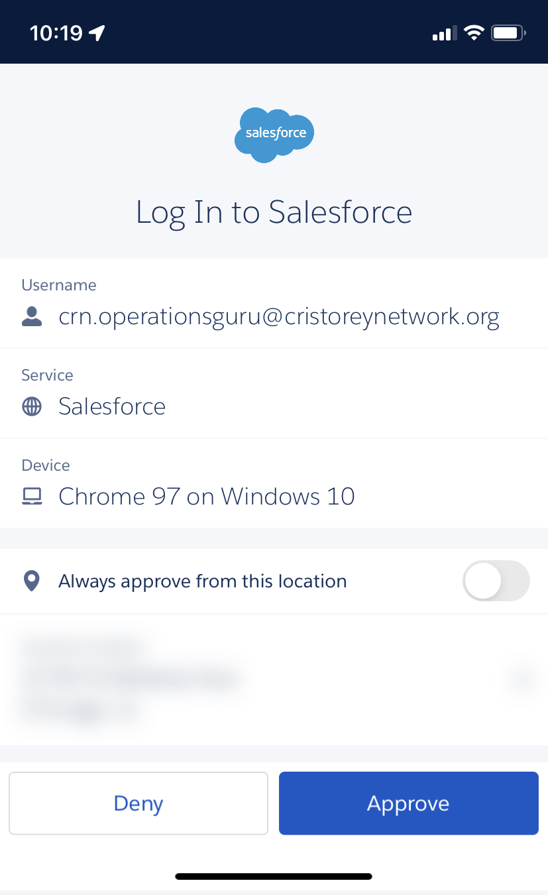This screenshot has height=895, width=548.
Task: Tap the 10:19 clock in status bar
Action: [56, 33]
